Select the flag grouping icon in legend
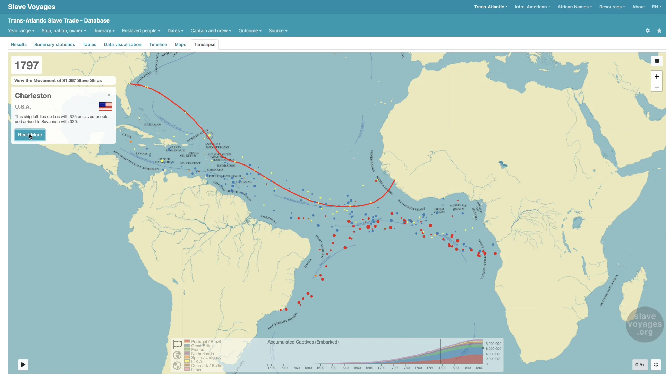 pyautogui.click(x=177, y=344)
